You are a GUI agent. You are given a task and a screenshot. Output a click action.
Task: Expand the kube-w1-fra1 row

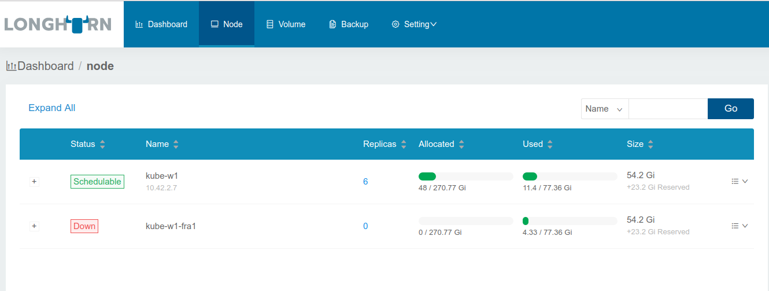pyautogui.click(x=34, y=226)
